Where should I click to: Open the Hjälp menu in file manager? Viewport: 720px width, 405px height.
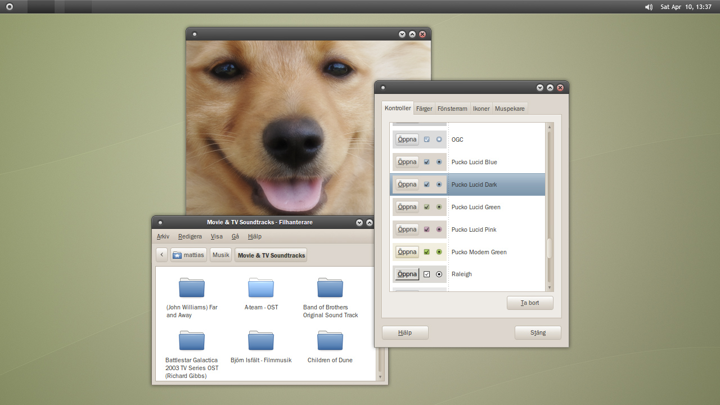[x=255, y=237]
